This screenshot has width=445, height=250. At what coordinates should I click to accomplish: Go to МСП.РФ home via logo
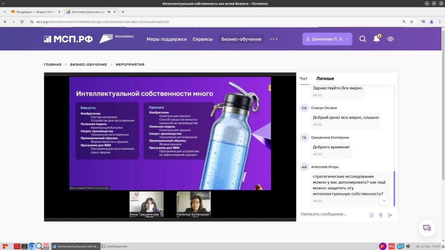pyautogui.click(x=68, y=39)
